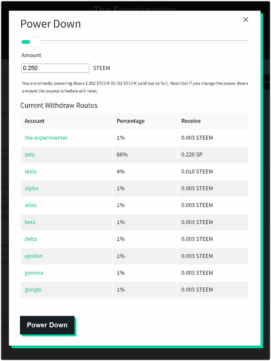Viewport: 271px width, 361px height.
Task: Click the Account column header
Action: click(x=35, y=121)
